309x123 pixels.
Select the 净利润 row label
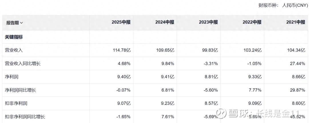click(x=12, y=77)
